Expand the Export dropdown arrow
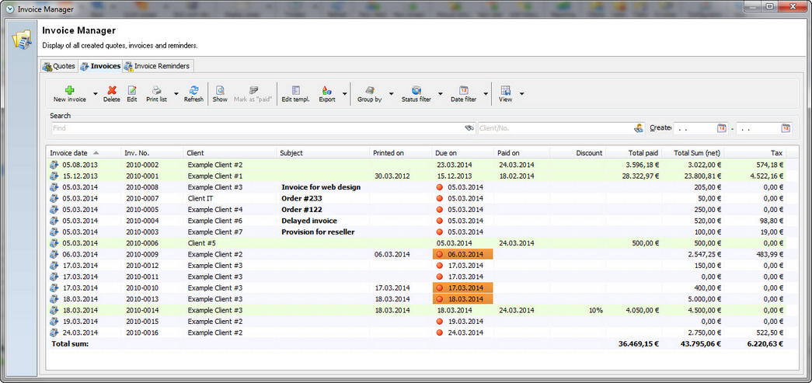The image size is (812, 383). (344, 94)
